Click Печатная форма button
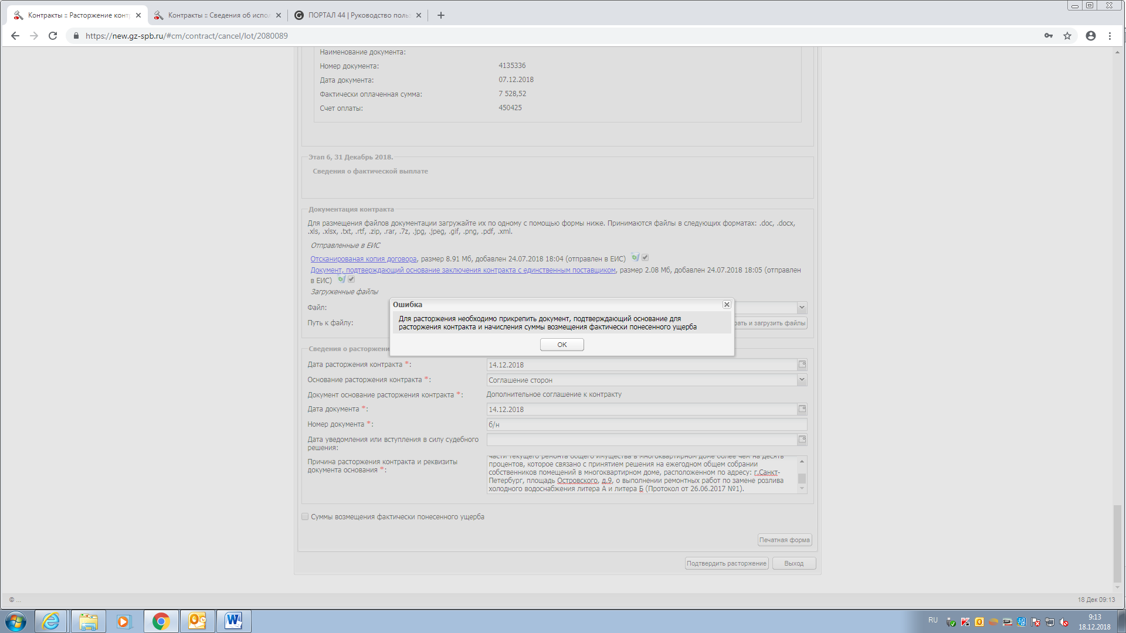Image resolution: width=1126 pixels, height=633 pixels. (784, 540)
